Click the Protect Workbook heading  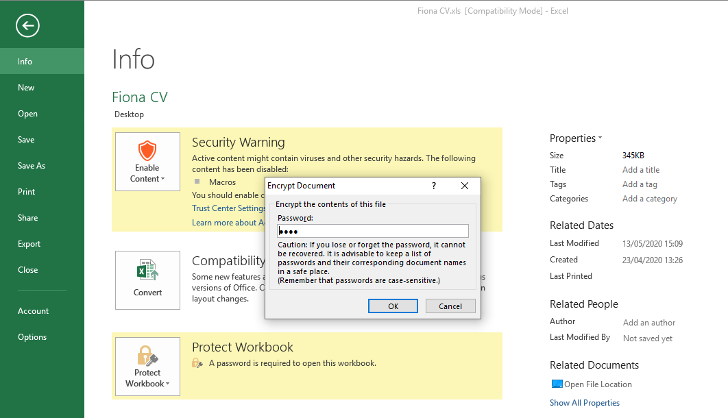pyautogui.click(x=243, y=347)
